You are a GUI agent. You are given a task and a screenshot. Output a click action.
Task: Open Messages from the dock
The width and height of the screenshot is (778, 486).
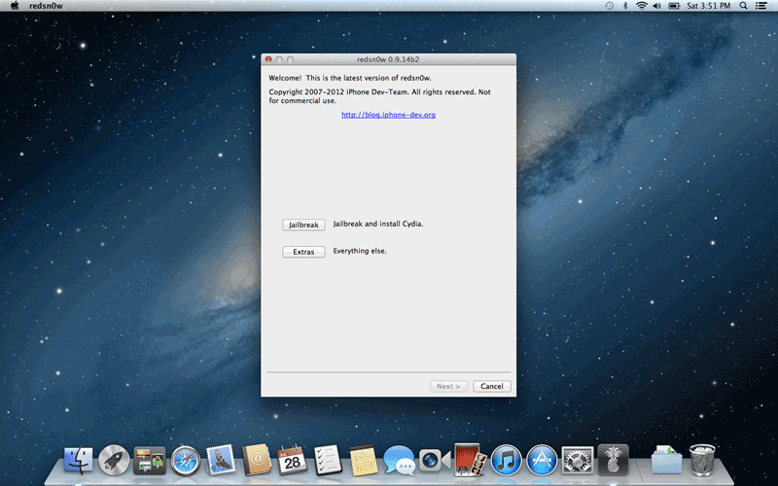click(x=398, y=459)
